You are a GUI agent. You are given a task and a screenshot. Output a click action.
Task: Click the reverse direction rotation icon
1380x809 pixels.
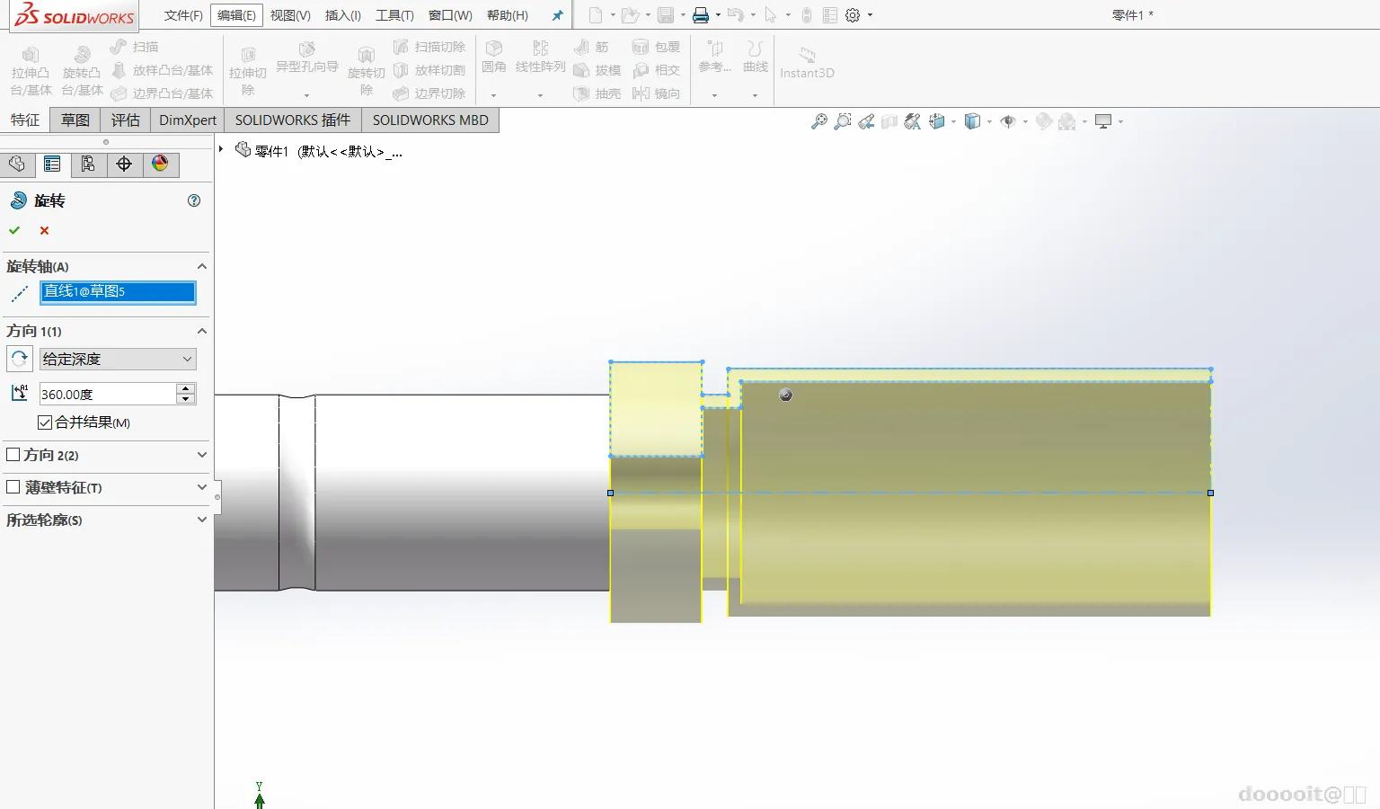click(x=20, y=359)
